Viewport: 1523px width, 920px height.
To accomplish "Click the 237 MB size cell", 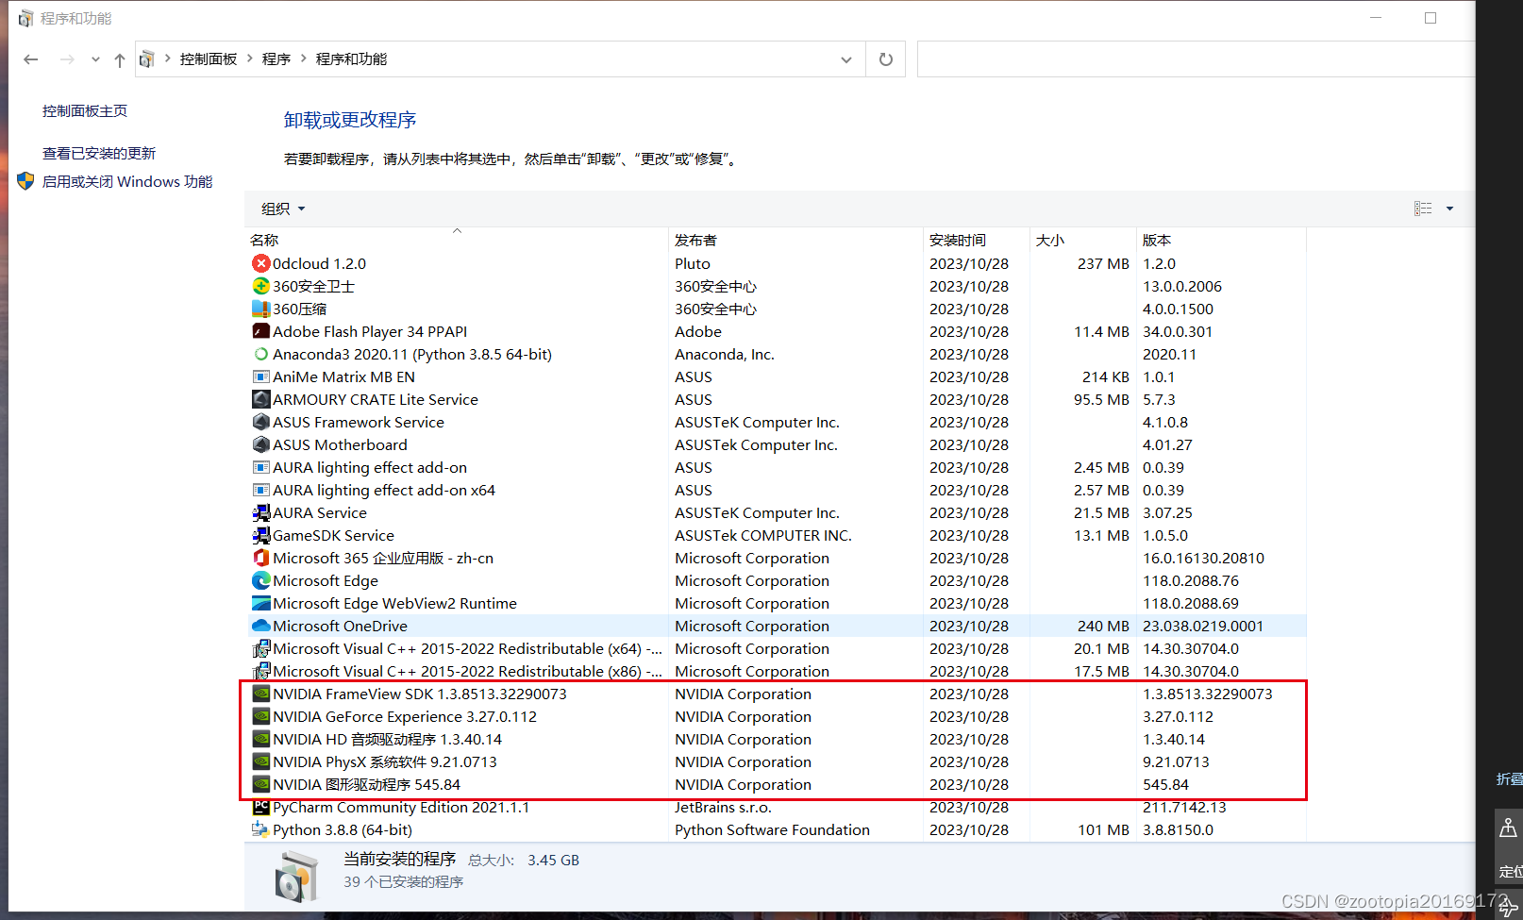I will 1103,263.
